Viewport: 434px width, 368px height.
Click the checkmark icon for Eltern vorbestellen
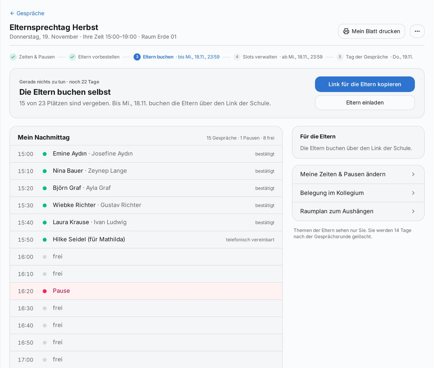pyautogui.click(x=72, y=57)
